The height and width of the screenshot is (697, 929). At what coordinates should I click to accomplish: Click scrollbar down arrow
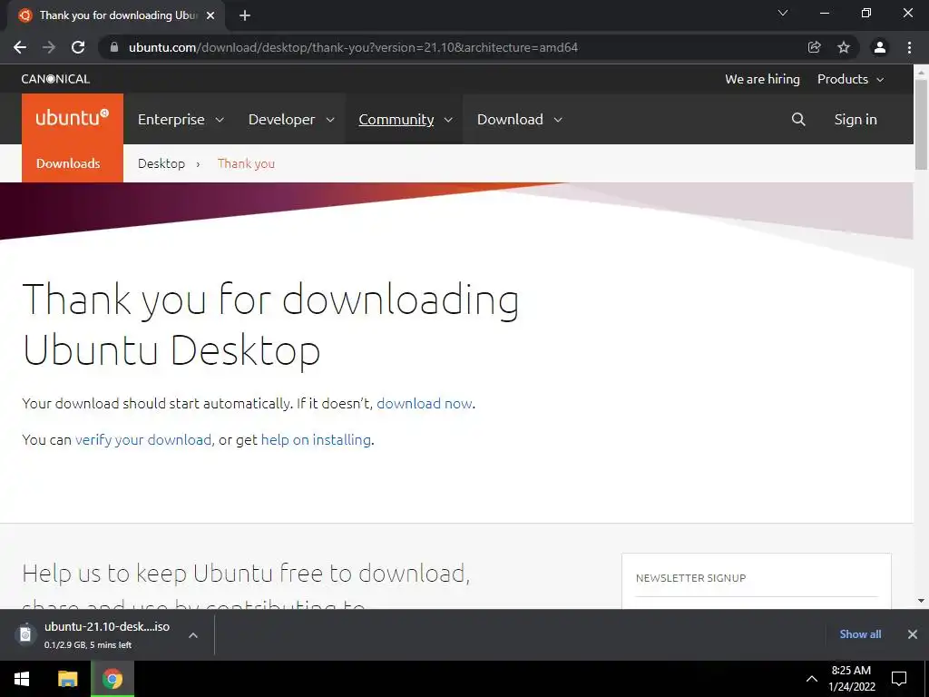(x=922, y=601)
